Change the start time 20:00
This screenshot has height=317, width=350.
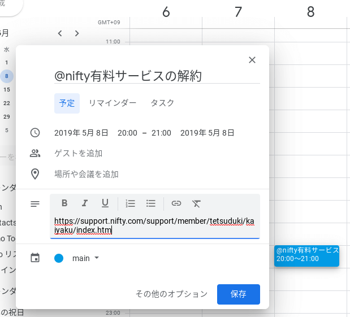(x=127, y=133)
